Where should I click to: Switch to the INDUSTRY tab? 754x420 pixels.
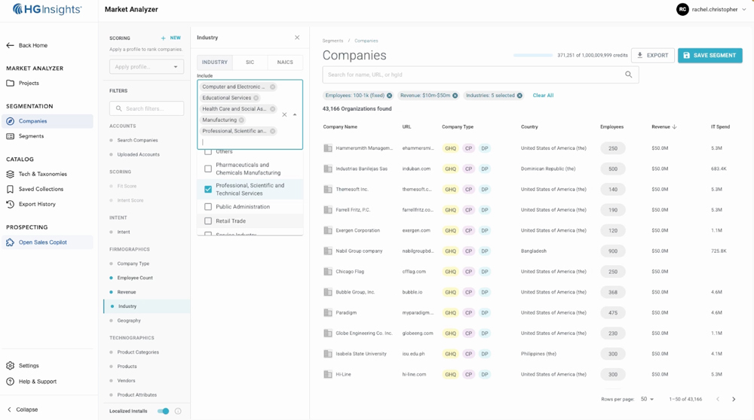(215, 62)
